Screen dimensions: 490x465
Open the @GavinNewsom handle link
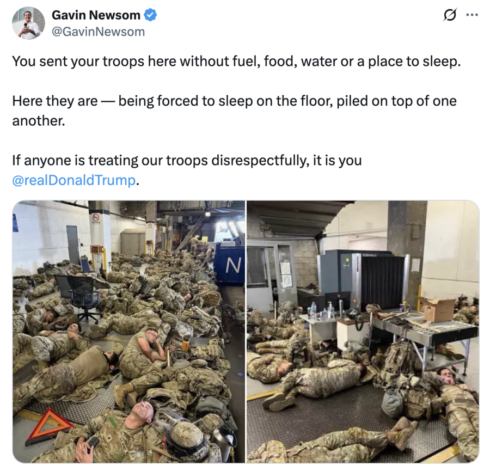[98, 32]
